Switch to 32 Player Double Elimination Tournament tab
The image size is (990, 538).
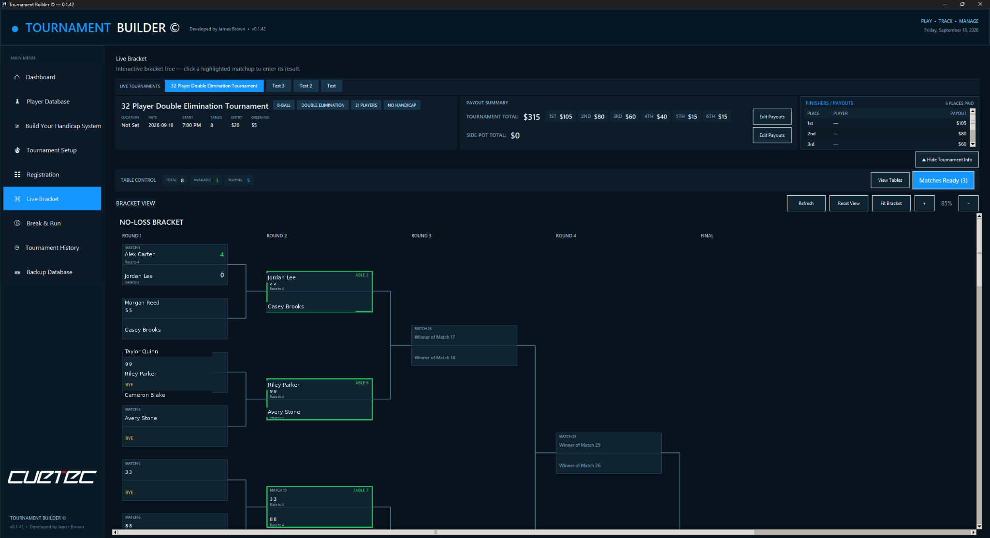(x=214, y=86)
